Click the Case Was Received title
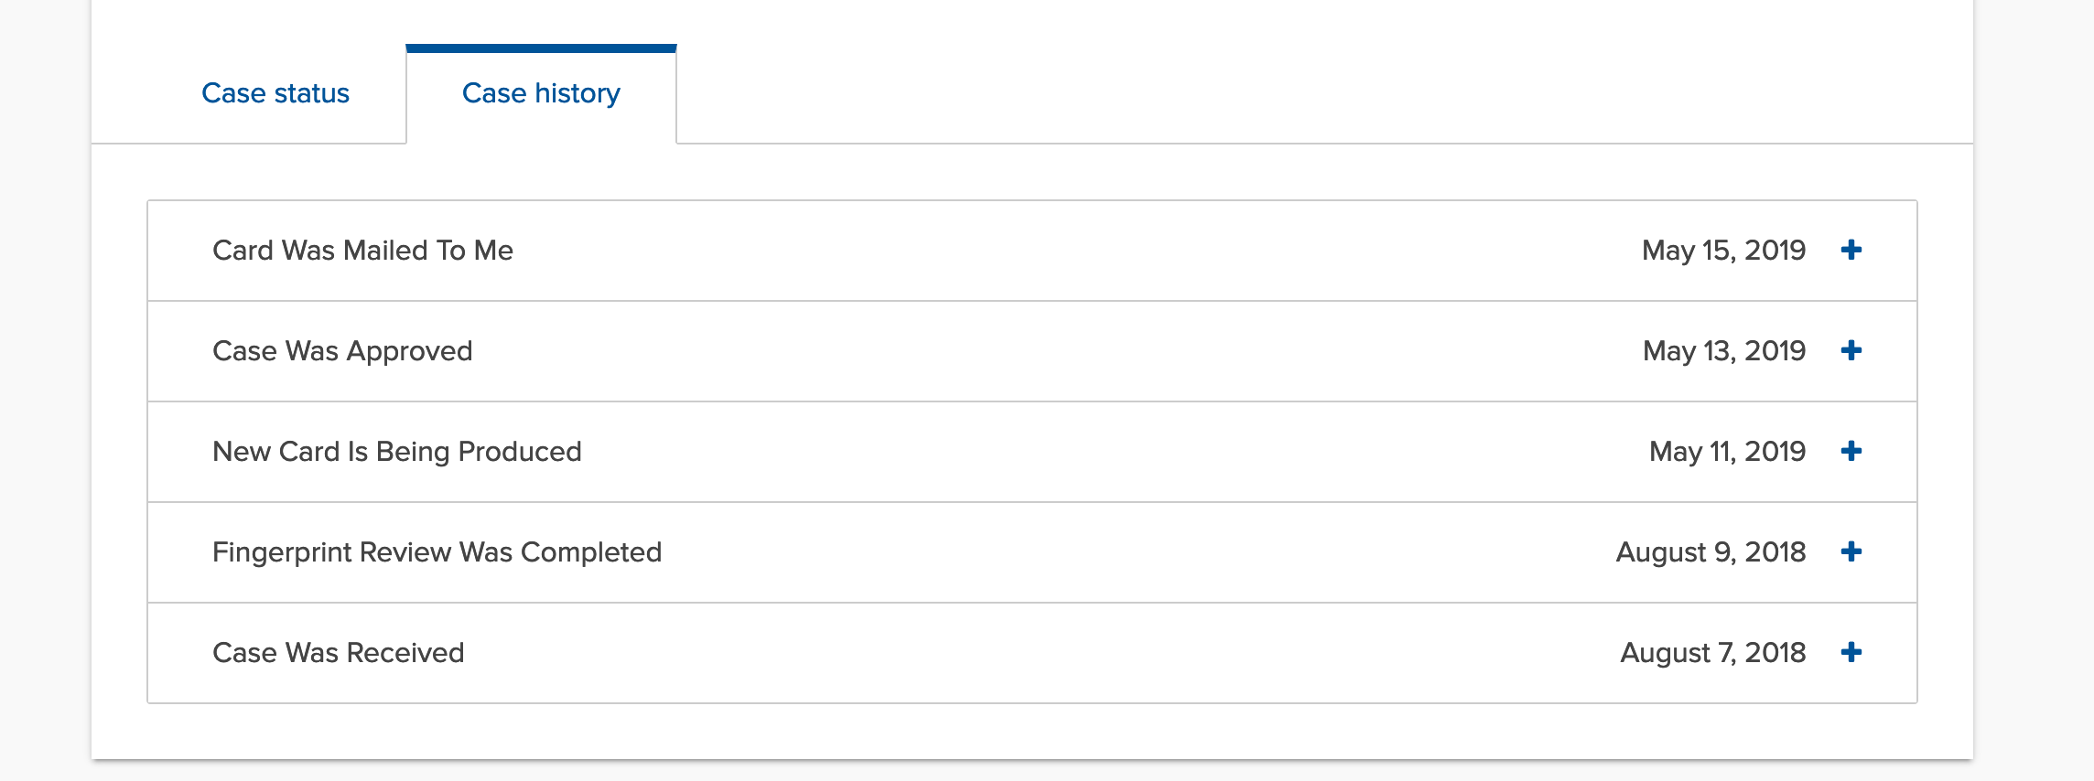Image resolution: width=2094 pixels, height=781 pixels. [338, 653]
